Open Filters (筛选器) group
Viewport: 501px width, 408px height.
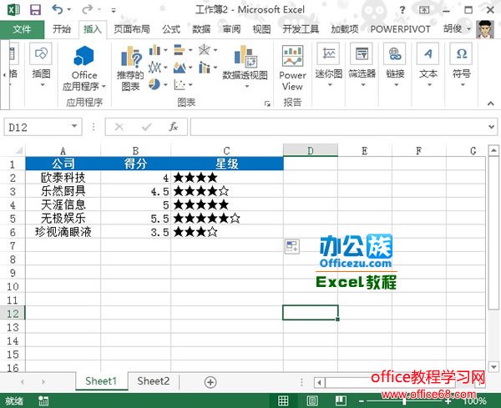click(362, 65)
